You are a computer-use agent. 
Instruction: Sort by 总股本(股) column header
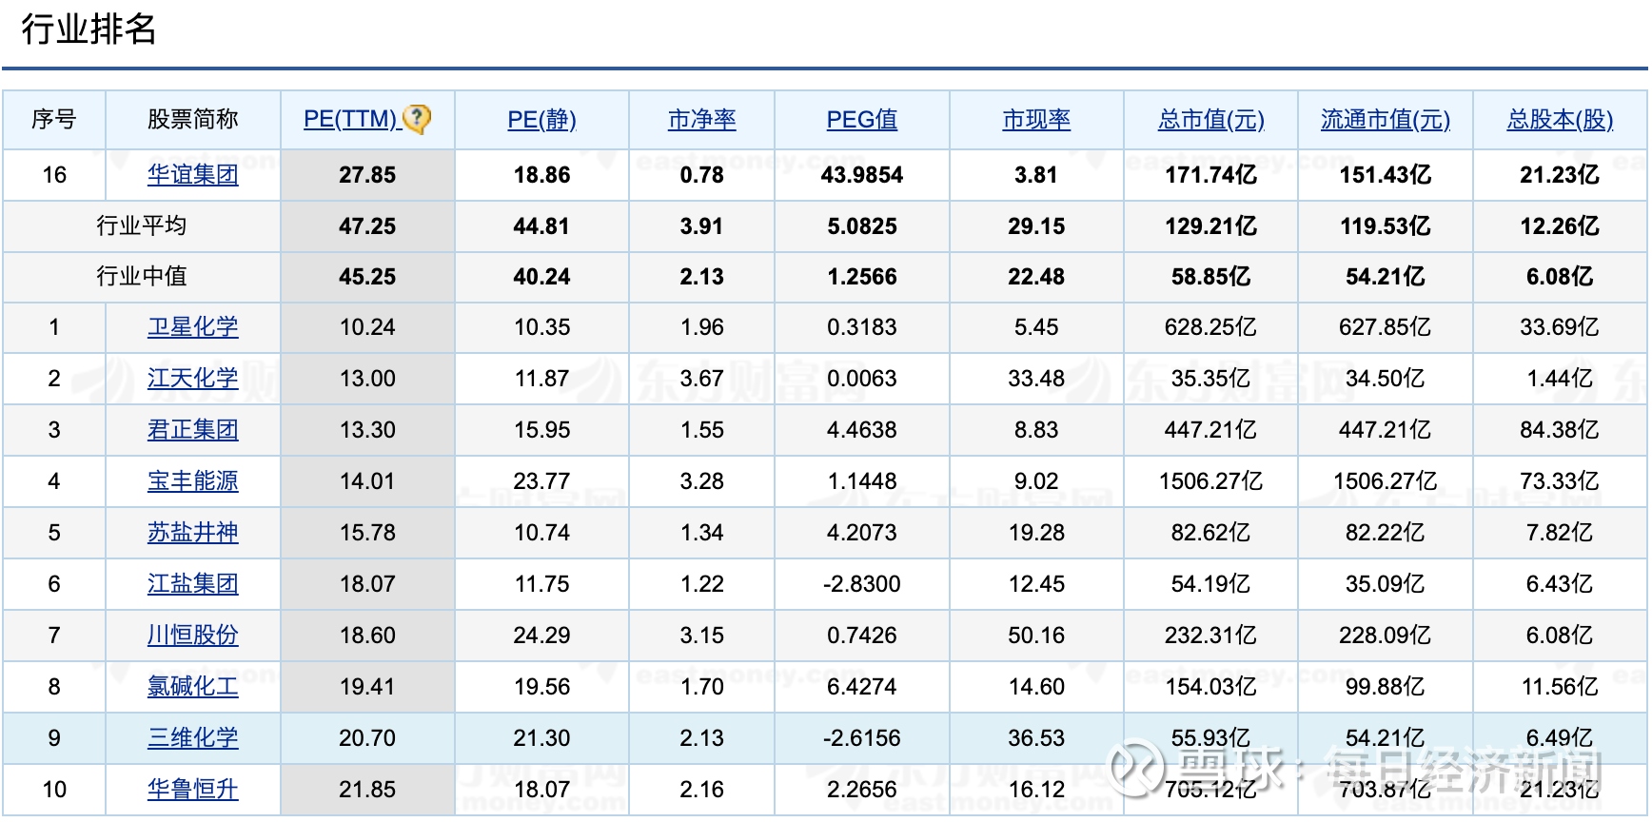point(1560,120)
